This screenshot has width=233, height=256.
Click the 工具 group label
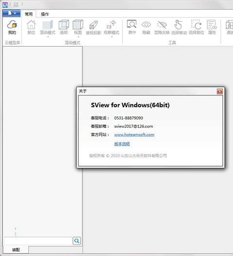pyautogui.click(x=172, y=43)
